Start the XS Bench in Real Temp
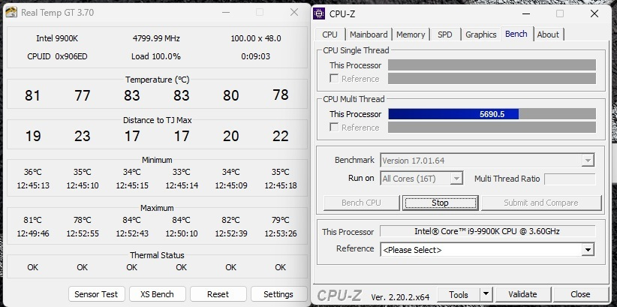Screen dimensions: 617x307 pos(157,294)
